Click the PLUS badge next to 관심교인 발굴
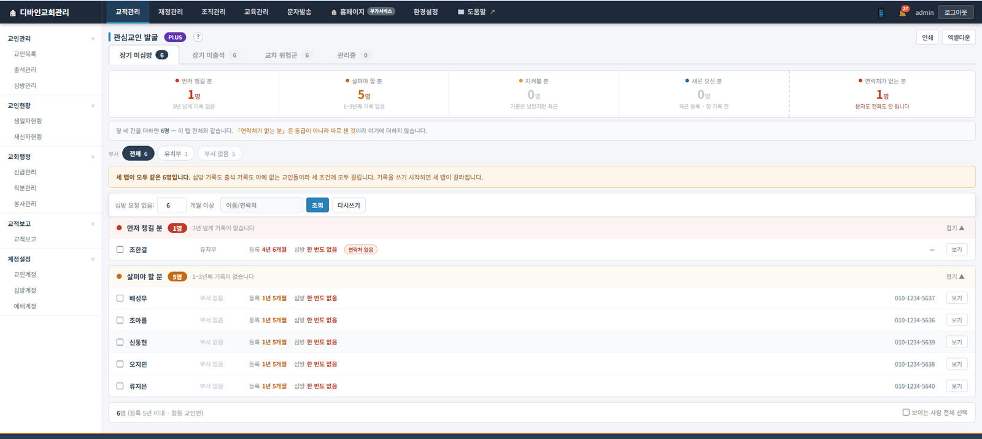982x439 pixels. pyautogui.click(x=176, y=37)
